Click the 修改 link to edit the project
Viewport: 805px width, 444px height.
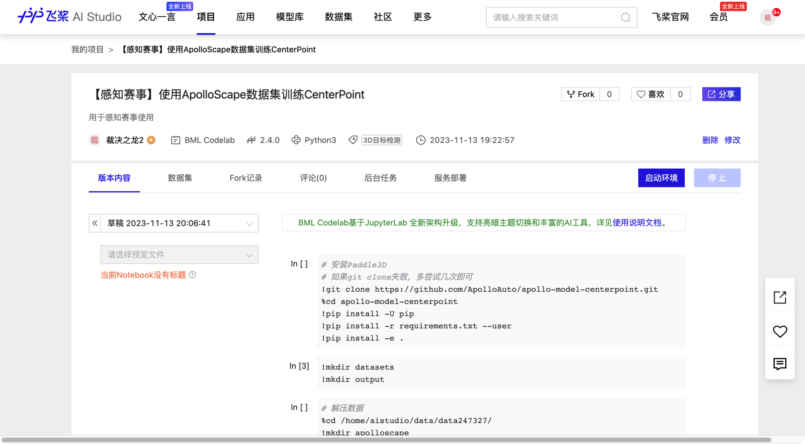[x=732, y=140]
